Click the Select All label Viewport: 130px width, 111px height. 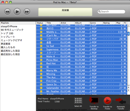pyautogui.click(x=78, y=106)
